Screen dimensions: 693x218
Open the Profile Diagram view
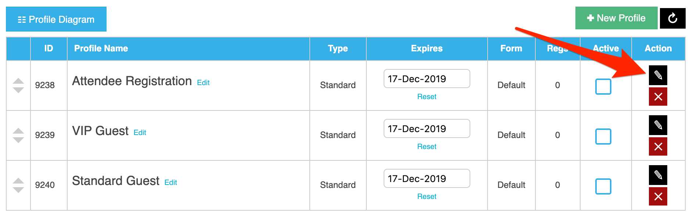pos(56,19)
